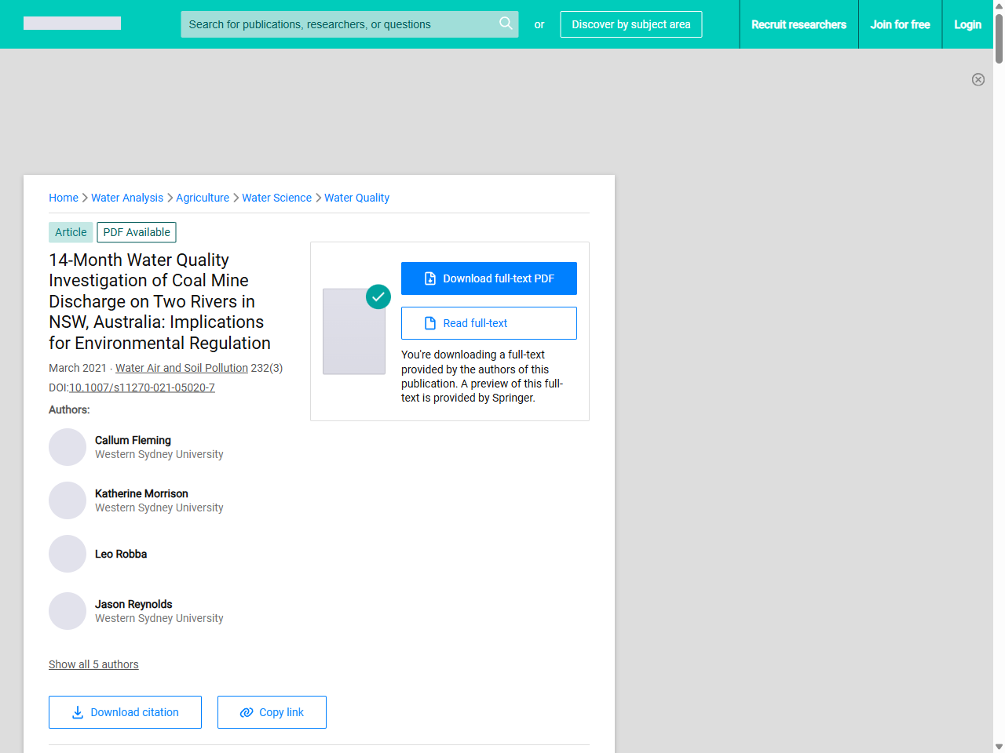Open the Water Air and Soil Pollution journal
The height and width of the screenshot is (753, 1005).
tap(181, 368)
